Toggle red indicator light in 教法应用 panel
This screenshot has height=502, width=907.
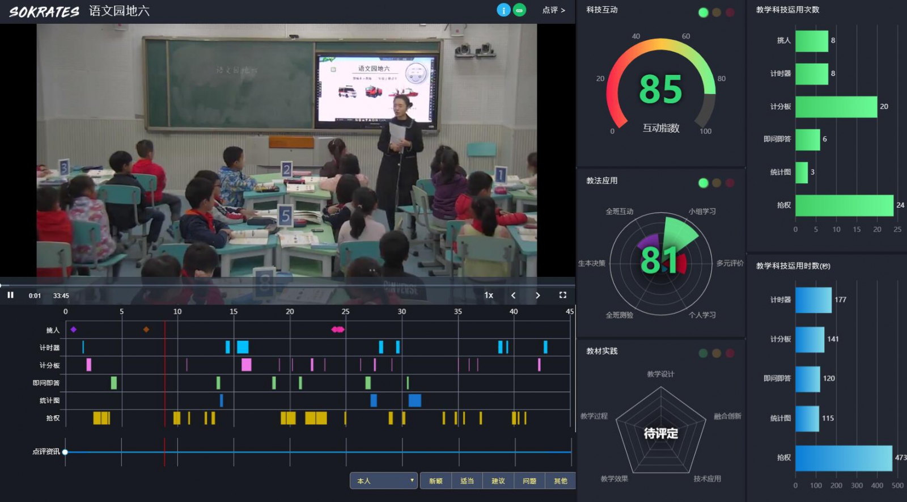730,183
